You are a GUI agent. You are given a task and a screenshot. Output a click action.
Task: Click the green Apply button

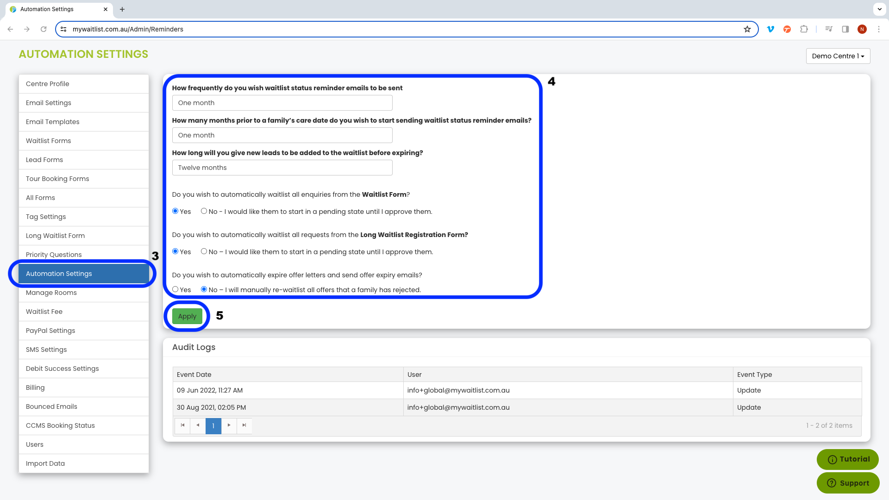click(x=187, y=316)
